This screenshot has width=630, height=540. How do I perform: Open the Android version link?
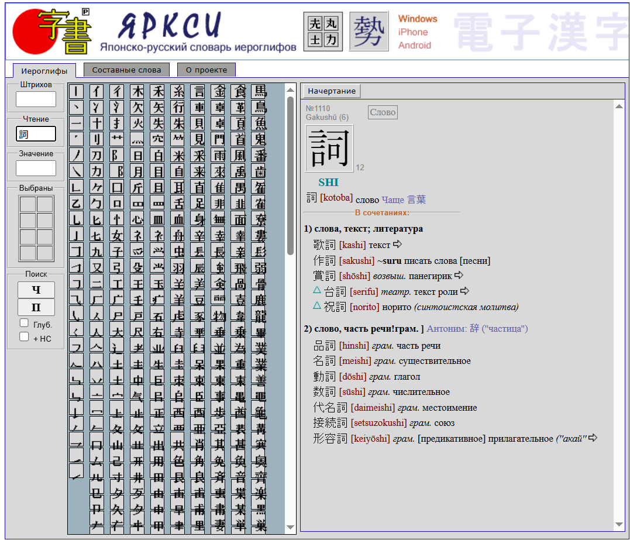pos(415,46)
